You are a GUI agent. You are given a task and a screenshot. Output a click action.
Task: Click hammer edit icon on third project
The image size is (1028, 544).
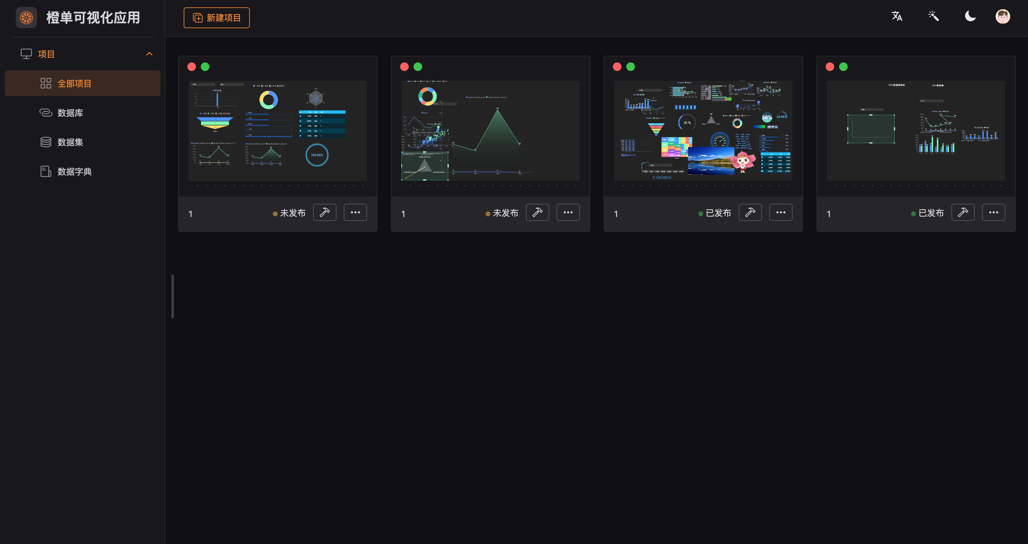[x=750, y=212]
